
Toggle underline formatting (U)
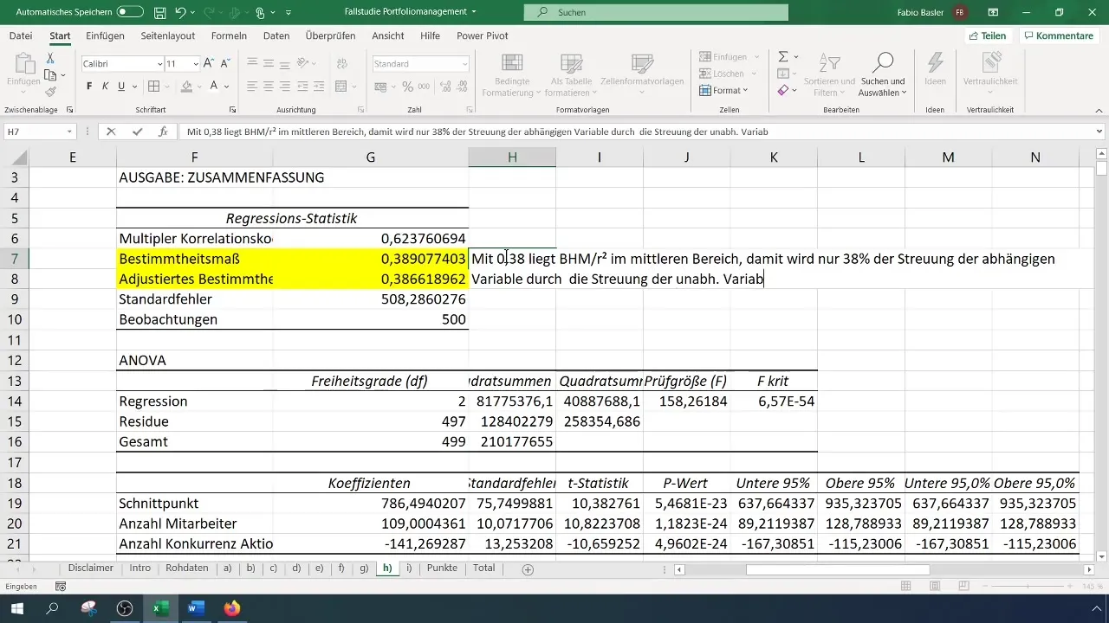tap(121, 87)
